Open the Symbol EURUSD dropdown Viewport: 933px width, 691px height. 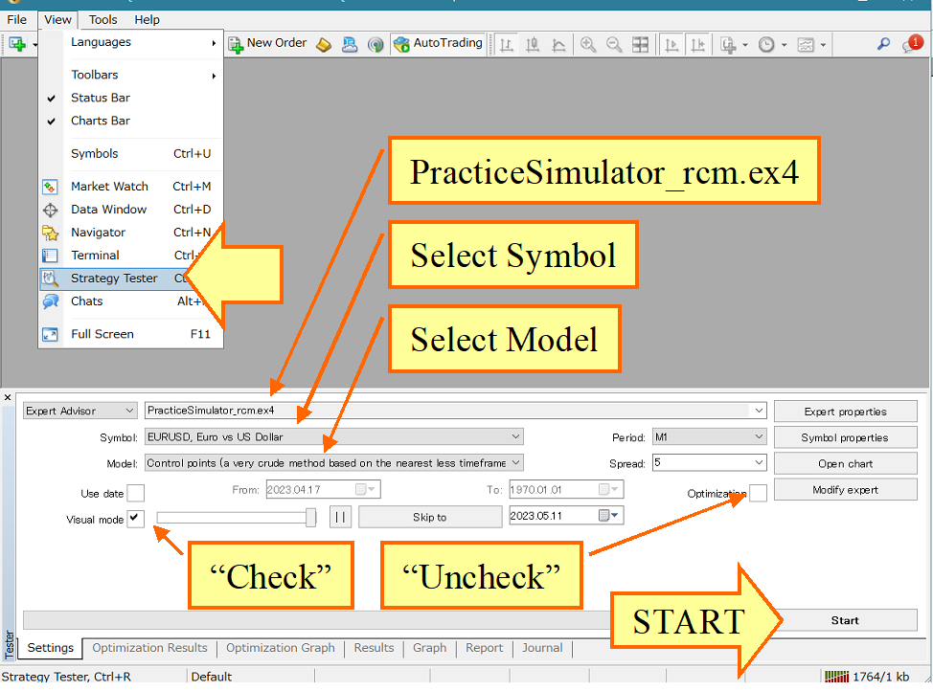pos(333,437)
